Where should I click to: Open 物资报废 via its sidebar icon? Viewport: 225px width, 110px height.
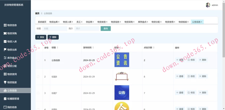(5, 82)
